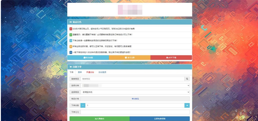Click announcement 2 starting with 温馨提示

(x=103, y=35)
